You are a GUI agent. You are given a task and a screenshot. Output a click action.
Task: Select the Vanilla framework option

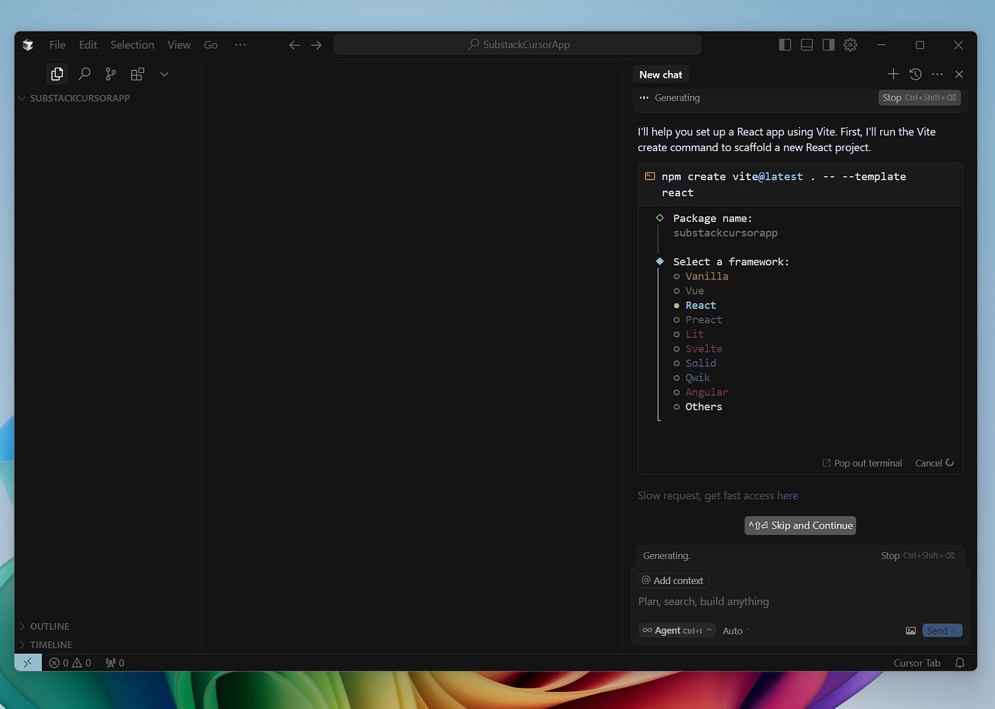point(707,276)
